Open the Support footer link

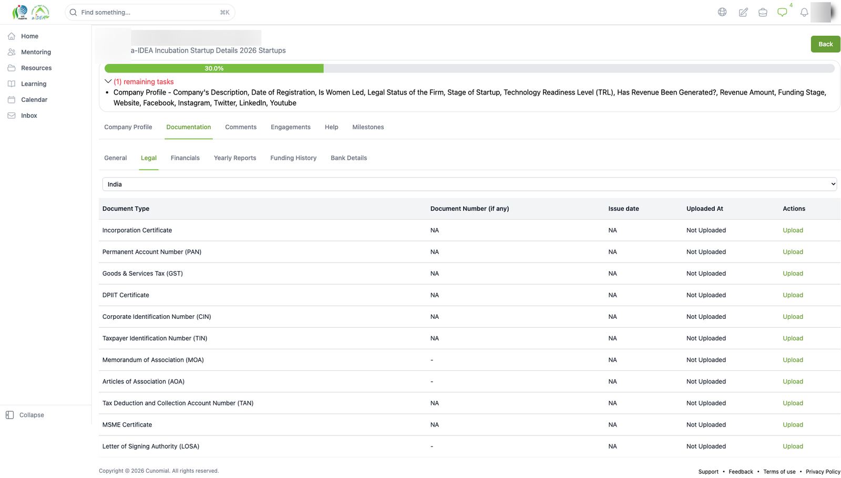click(708, 472)
